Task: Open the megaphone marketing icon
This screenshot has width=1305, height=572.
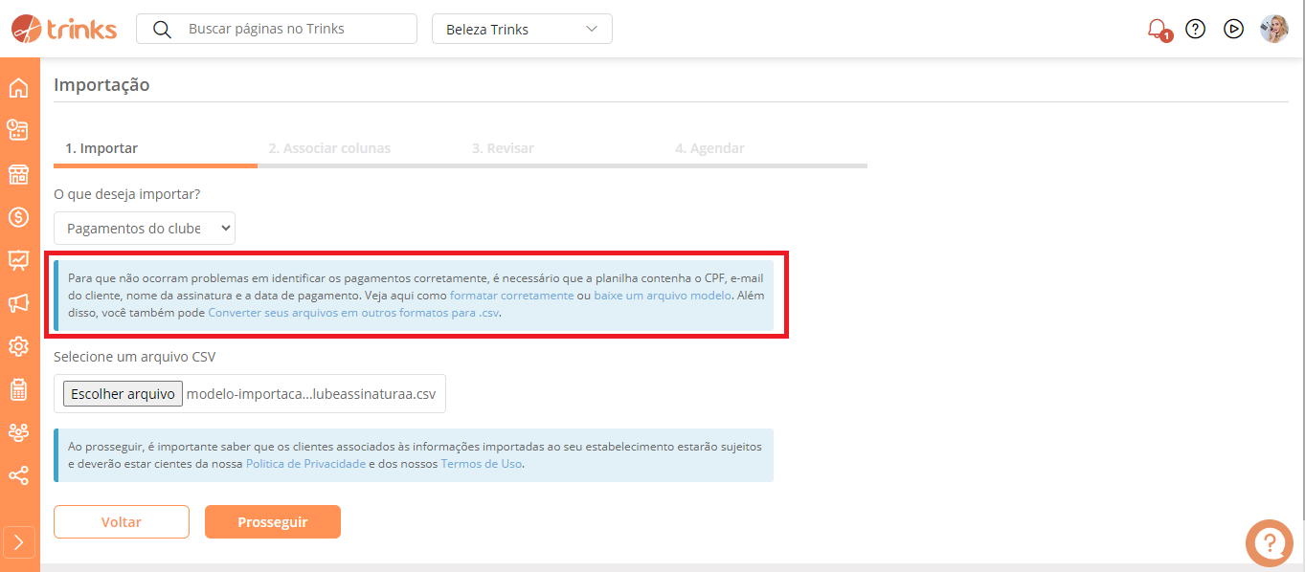Action: (x=18, y=303)
